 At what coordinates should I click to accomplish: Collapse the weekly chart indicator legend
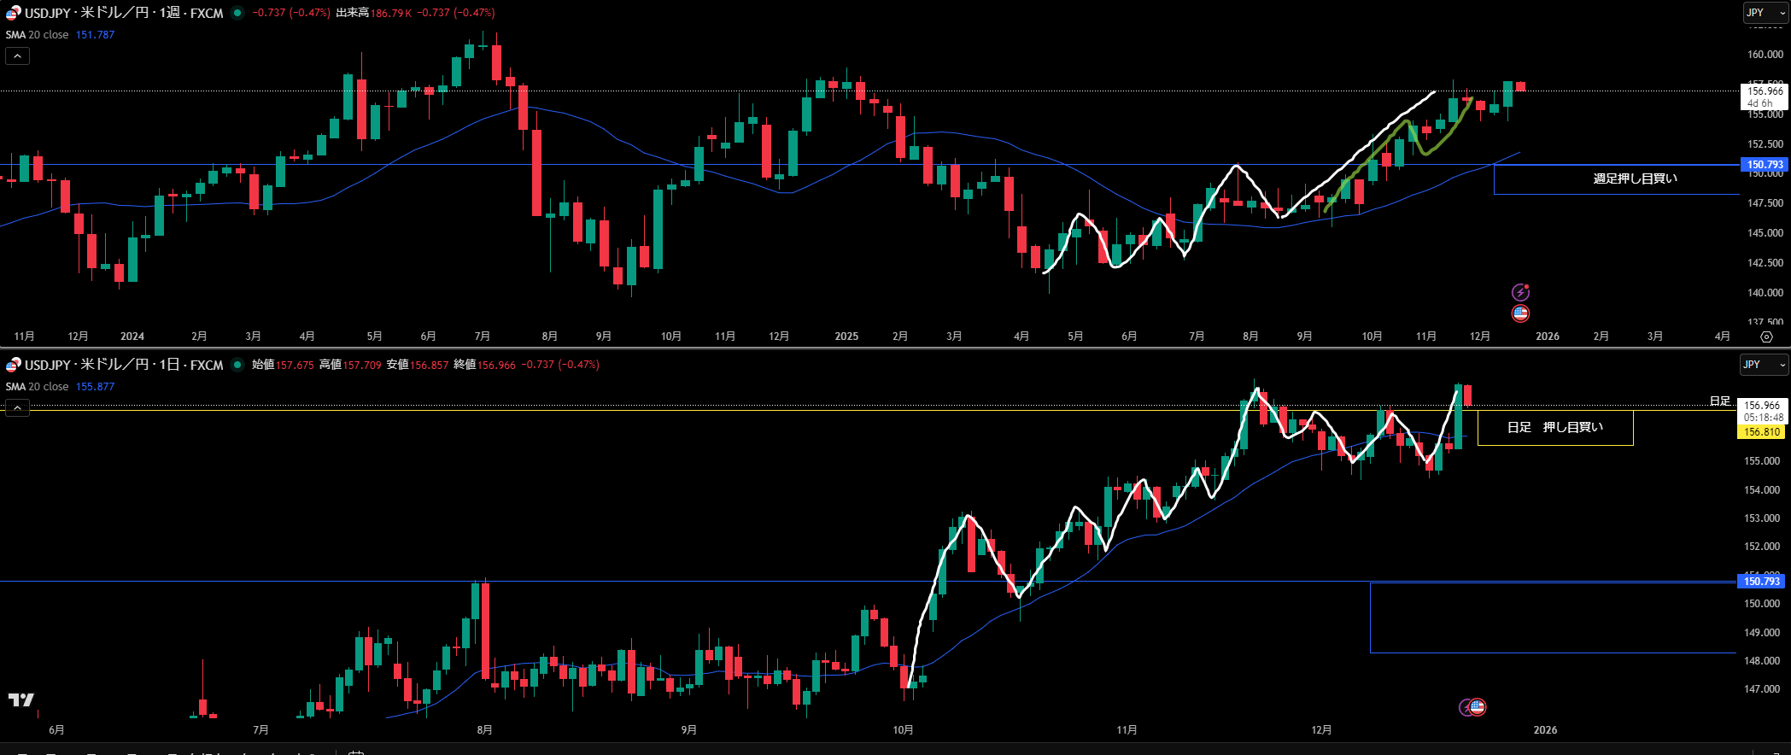17,56
